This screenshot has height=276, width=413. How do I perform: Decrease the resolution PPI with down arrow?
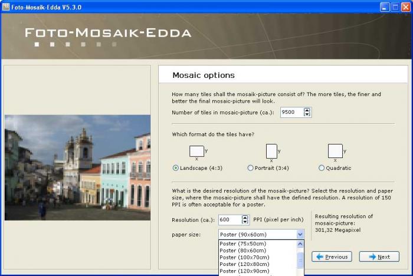pyautogui.click(x=245, y=222)
